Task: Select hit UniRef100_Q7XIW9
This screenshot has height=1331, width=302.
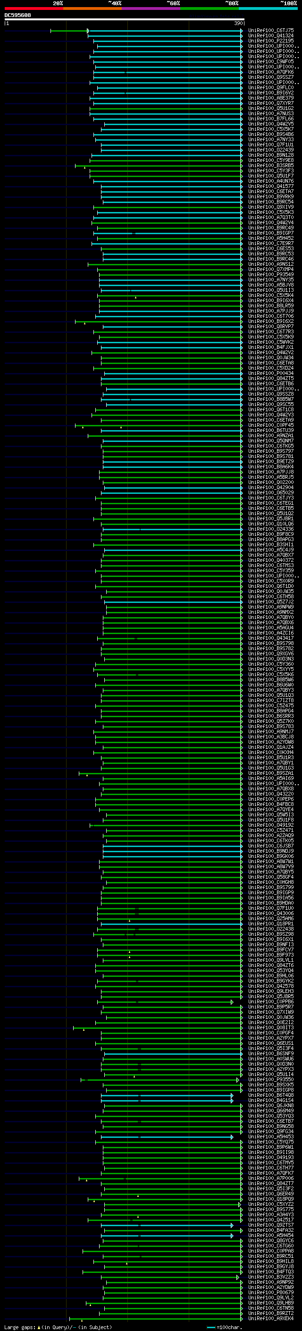Action: (x=271, y=1012)
